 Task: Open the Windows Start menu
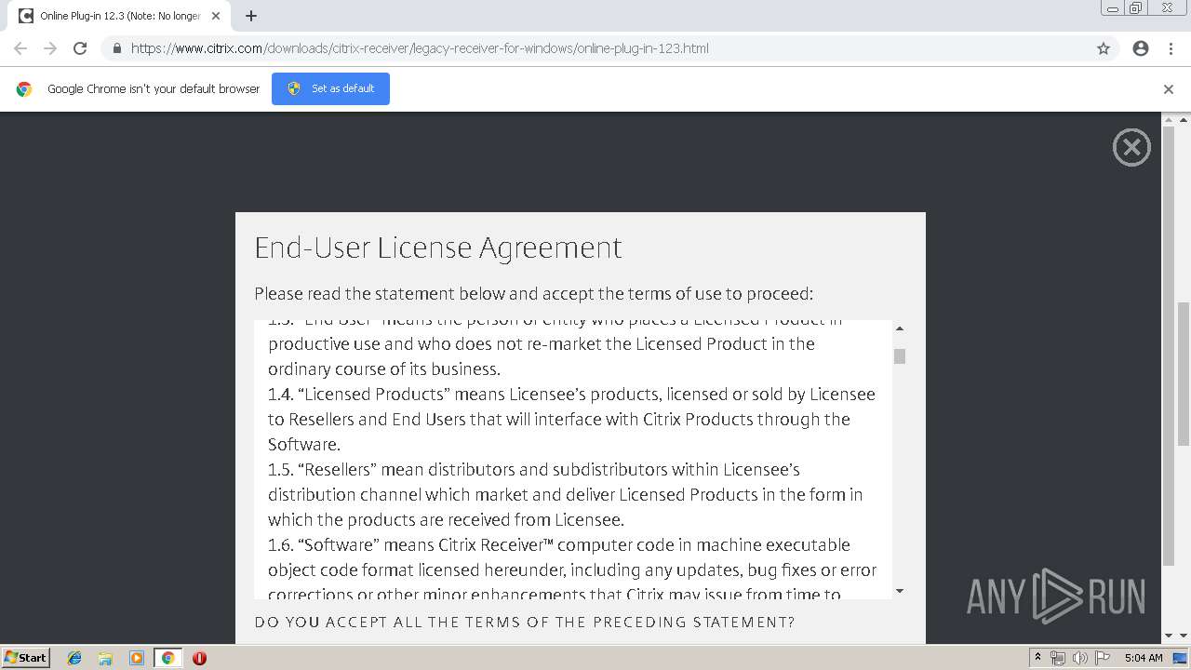pos(25,657)
